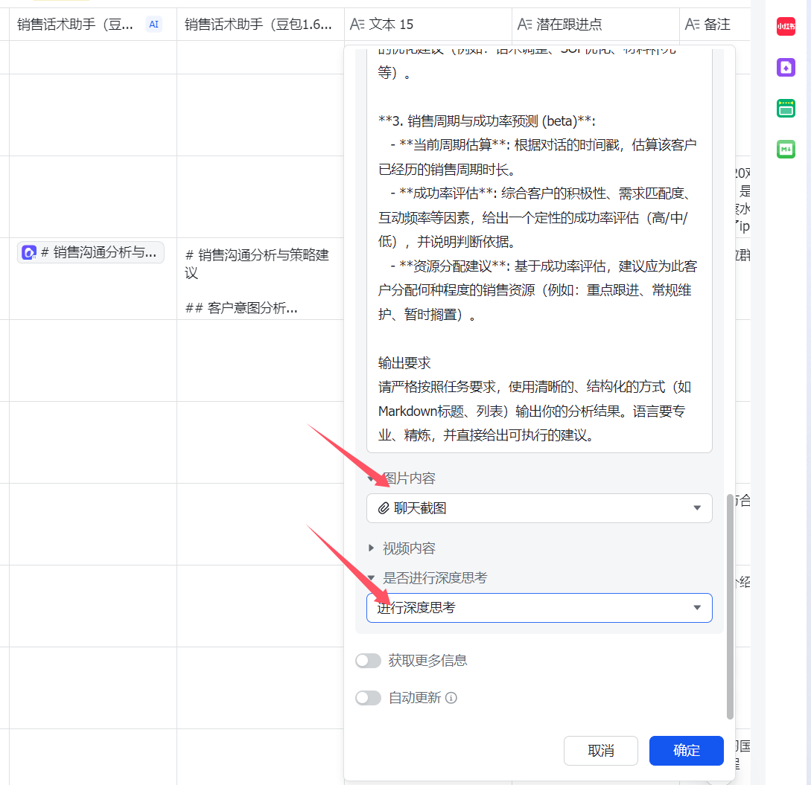Expand the 视频内容 section

[372, 548]
